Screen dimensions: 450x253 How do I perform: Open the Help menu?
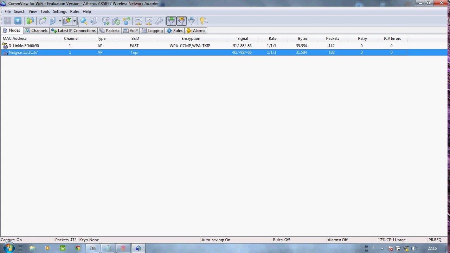[87, 12]
